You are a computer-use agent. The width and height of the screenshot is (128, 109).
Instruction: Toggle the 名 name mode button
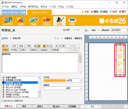pyautogui.click(x=51, y=46)
